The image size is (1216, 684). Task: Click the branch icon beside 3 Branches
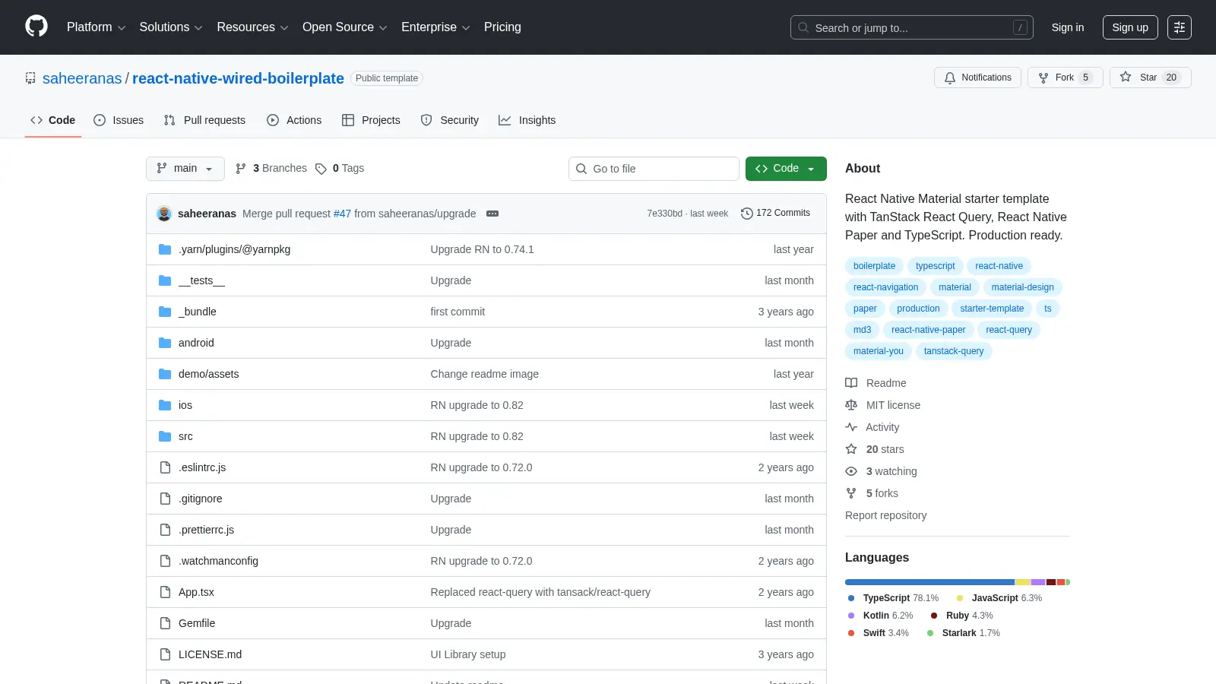[241, 169]
